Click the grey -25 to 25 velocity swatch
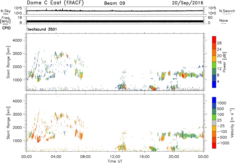Screen dimensions: 235x163 tap(214, 123)
